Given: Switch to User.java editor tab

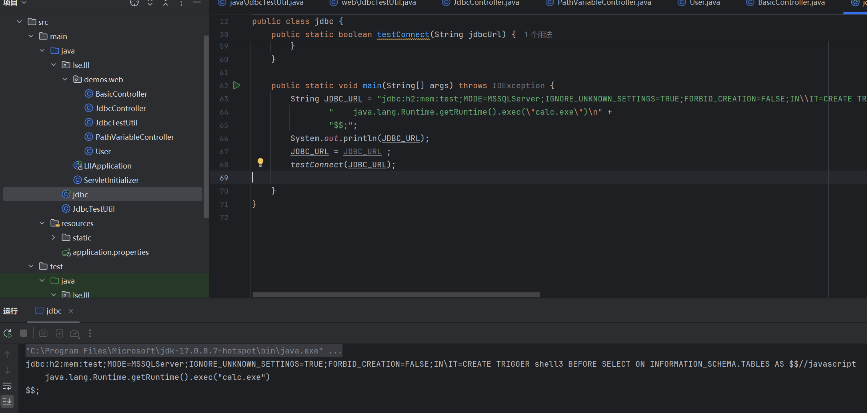Looking at the screenshot, I should (x=699, y=3).
